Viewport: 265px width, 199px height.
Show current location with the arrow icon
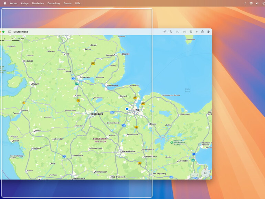[165, 32]
